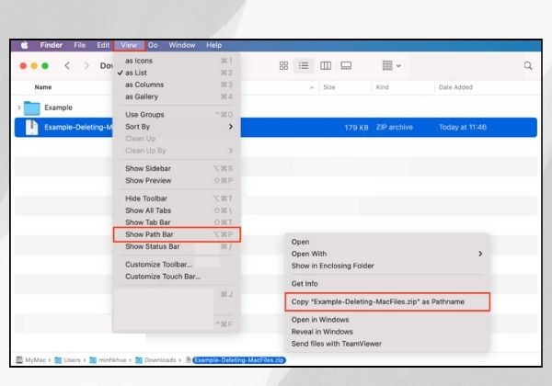Image resolution: width=552 pixels, height=386 pixels.
Task: Sort by the Size column header
Action: (329, 87)
